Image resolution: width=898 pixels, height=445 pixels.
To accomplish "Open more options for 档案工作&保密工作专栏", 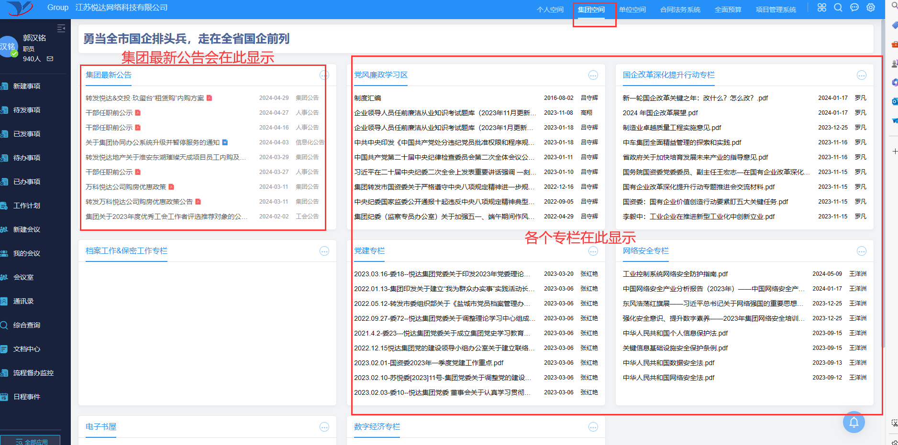I will tap(324, 251).
